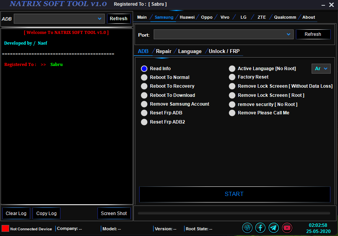The width and height of the screenshot is (338, 236).
Task: Click the Root State status entry
Action: point(199,229)
